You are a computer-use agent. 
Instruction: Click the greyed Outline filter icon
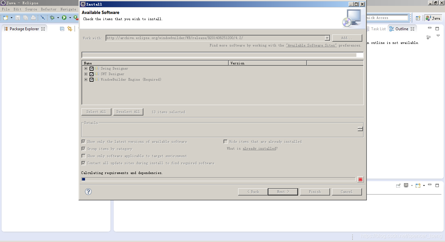coord(428,37)
